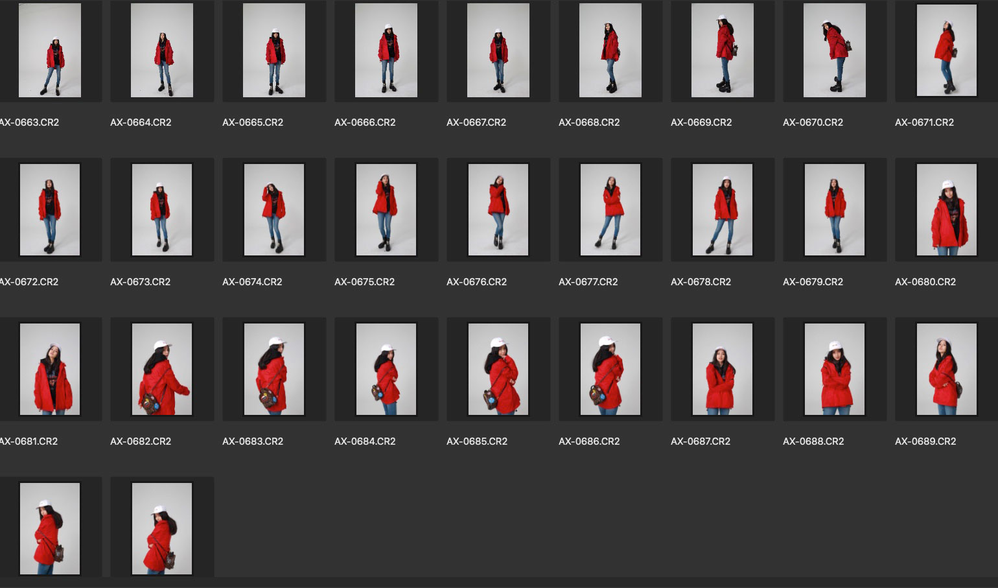
Task: Click the AX-0664.CR2 photo thumbnail
Action: [162, 51]
